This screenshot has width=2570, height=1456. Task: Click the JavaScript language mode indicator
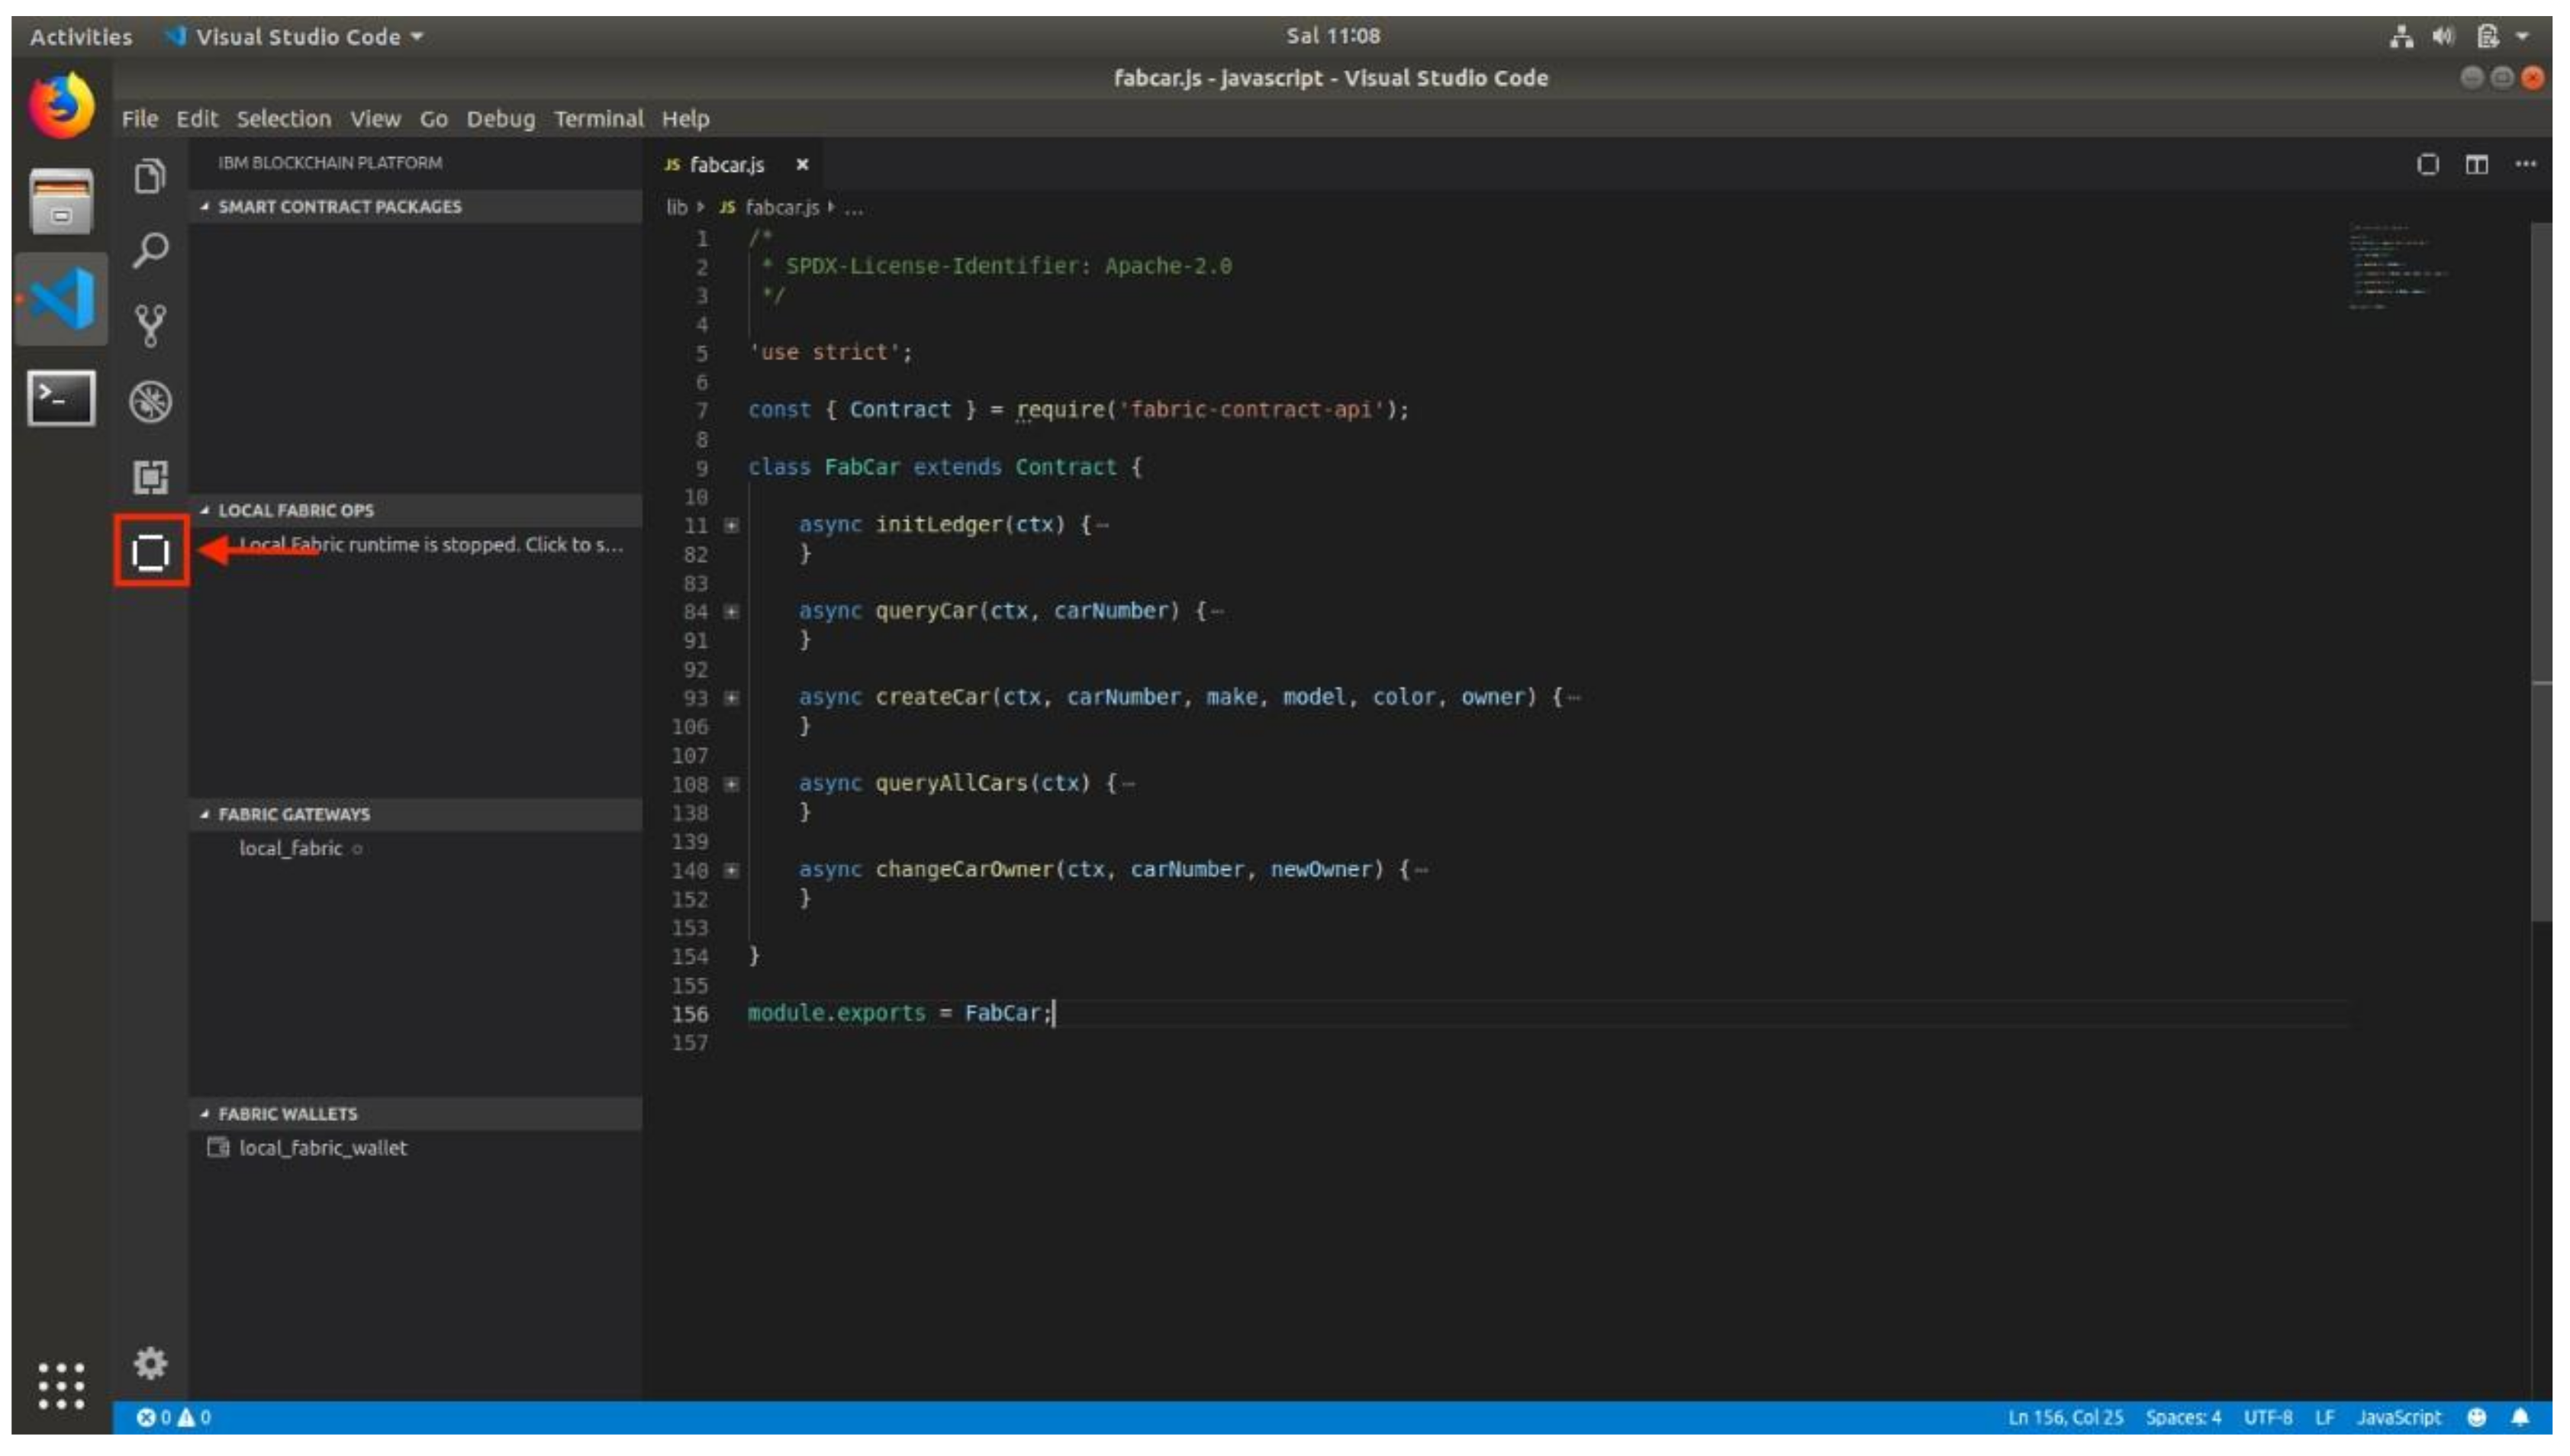coord(2398,1418)
